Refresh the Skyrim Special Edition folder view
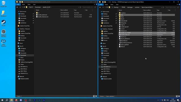The height and width of the screenshot is (102, 181). 163,7
